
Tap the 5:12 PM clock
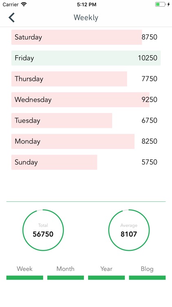click(86, 5)
